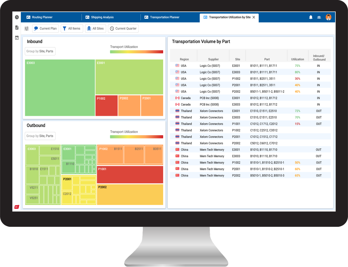
Task: Click the funnel icon on All Items filter
Action: pos(64,28)
